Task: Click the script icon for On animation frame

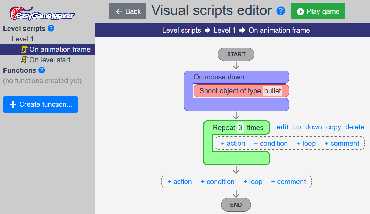Action: tap(24, 49)
